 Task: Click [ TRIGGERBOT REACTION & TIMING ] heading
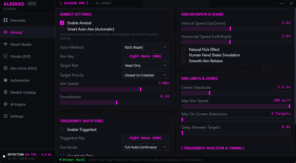pos(213,148)
